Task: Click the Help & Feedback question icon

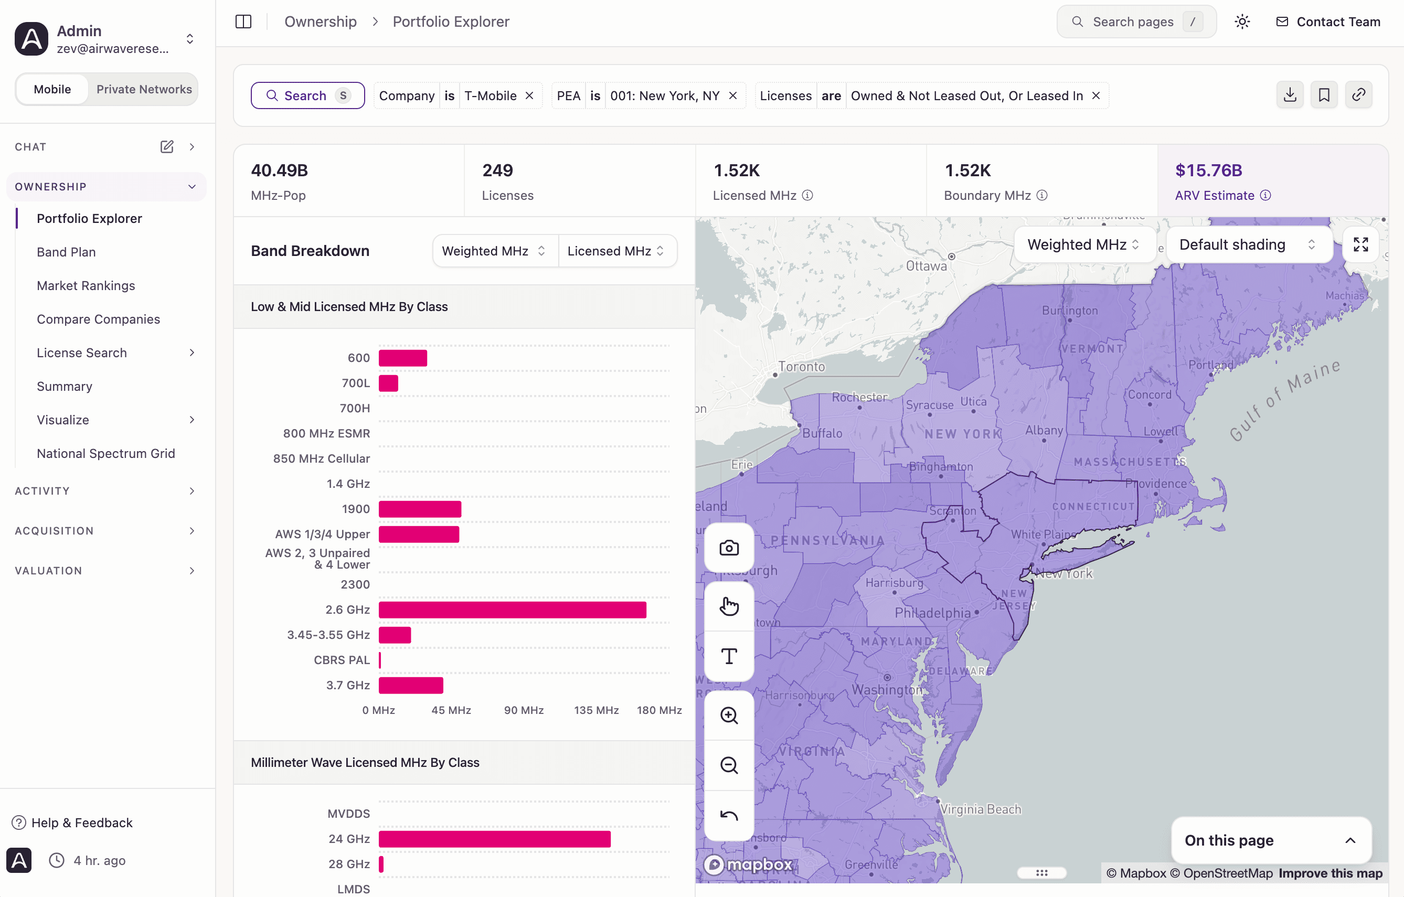Action: [19, 823]
